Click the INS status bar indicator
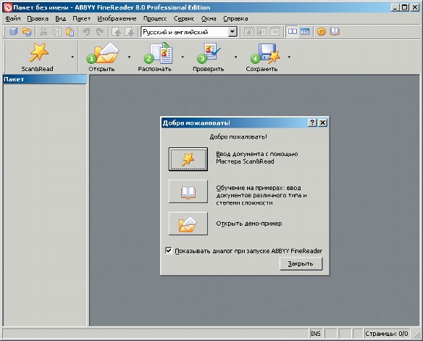The width and height of the screenshot is (423, 341). [316, 334]
